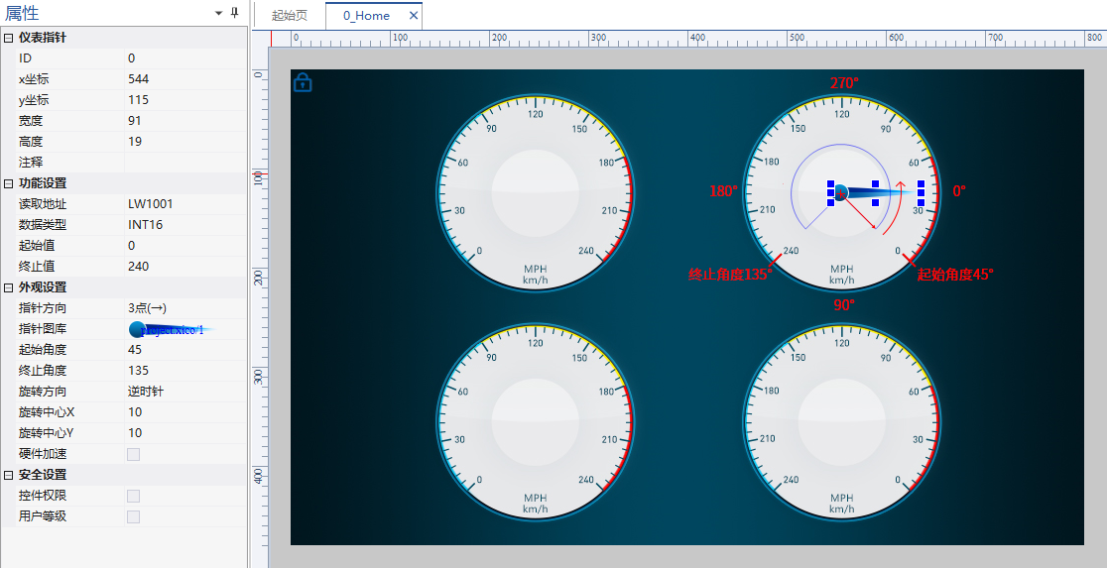Viewport: 1107px width, 568px height.
Task: Click the lock icon on the canvas corner
Action: point(303,82)
